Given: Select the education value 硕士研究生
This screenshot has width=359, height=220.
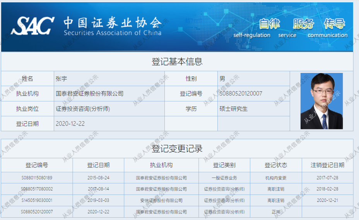Looking at the screenshot, I should (x=234, y=109).
